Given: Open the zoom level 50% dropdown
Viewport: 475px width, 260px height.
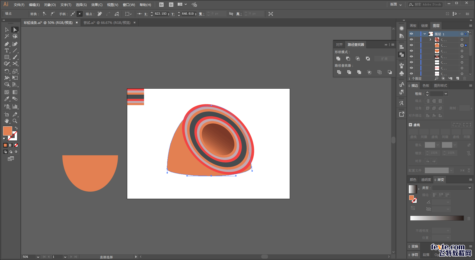Looking at the screenshot, I should (38, 257).
